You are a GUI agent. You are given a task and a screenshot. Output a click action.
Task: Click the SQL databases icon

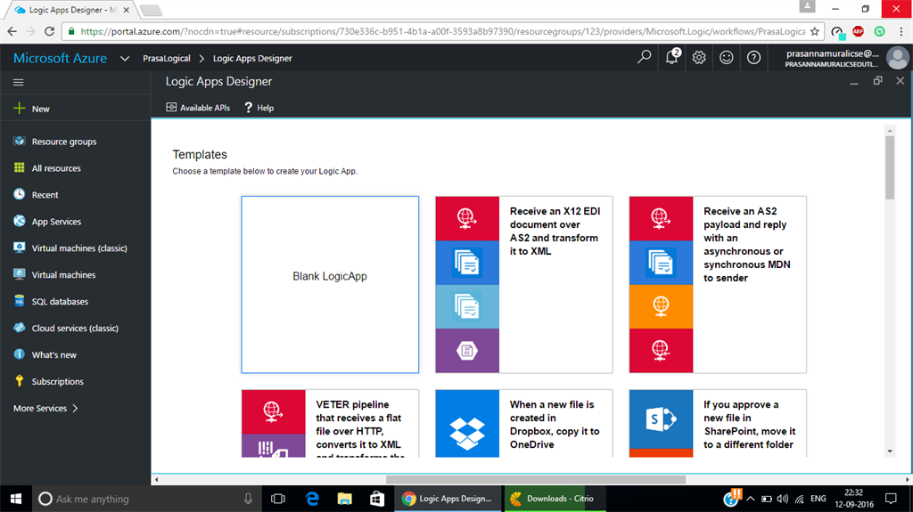tap(20, 301)
